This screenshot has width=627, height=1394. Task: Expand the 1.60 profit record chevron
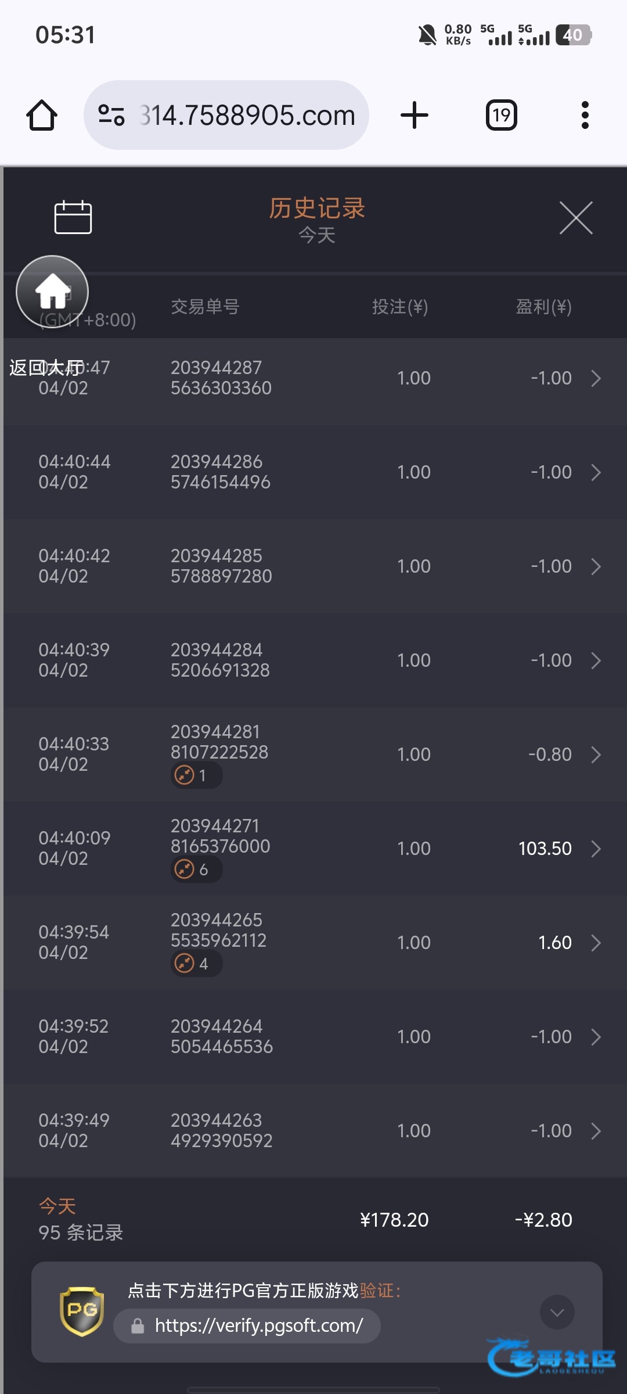(x=596, y=943)
